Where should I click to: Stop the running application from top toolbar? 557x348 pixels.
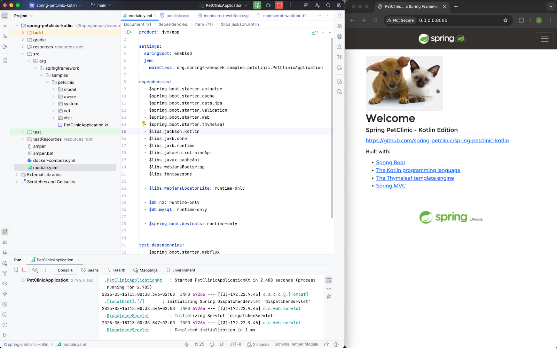tap(279, 5)
